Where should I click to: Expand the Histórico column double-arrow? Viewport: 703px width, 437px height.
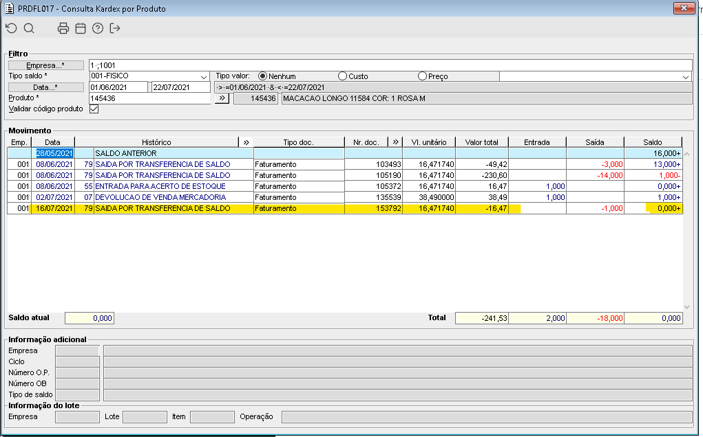(x=246, y=142)
